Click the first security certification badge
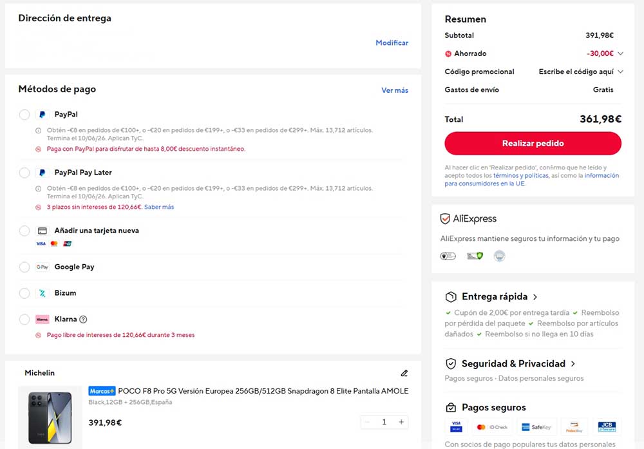This screenshot has height=449, width=644. tap(448, 256)
